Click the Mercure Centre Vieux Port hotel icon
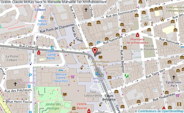The height and width of the screenshot is (113, 184). pyautogui.click(x=60, y=70)
